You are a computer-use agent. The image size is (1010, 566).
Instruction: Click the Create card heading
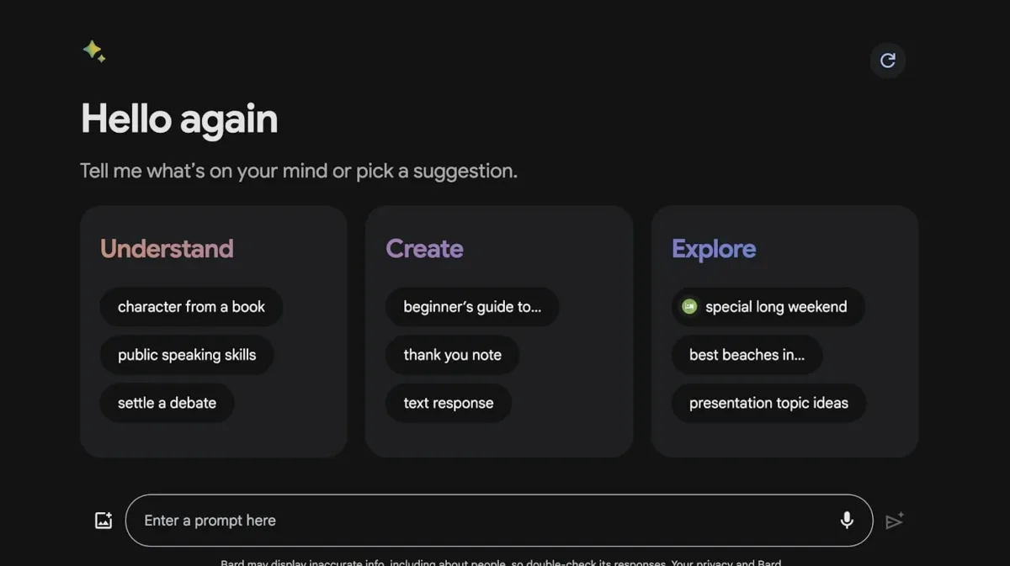424,249
